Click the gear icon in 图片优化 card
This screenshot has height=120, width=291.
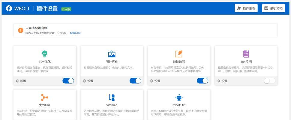[84, 81]
